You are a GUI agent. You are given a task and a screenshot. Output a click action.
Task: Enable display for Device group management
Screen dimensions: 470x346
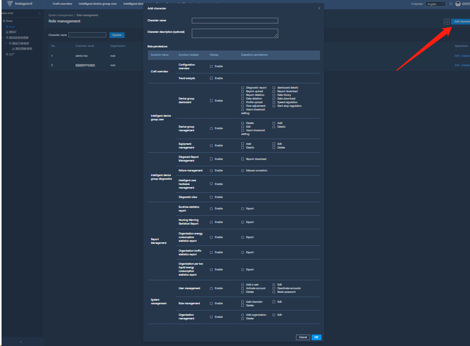212,128
